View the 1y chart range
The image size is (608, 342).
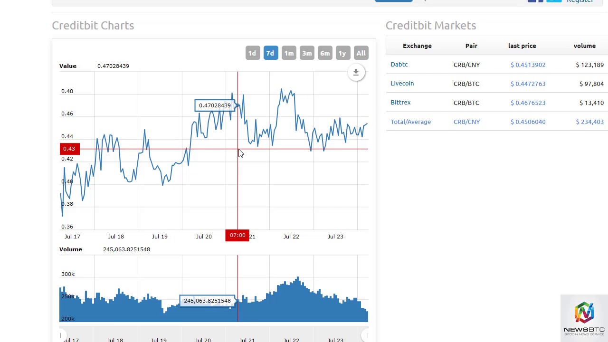pos(342,53)
